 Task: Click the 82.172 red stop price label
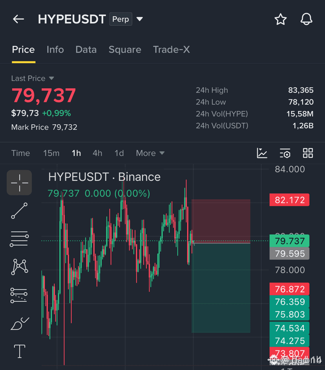click(x=289, y=200)
